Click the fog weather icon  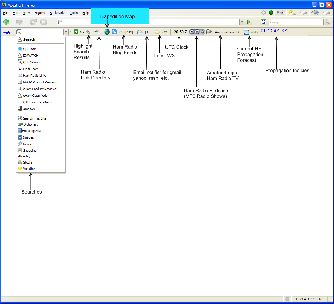[280, 12]
